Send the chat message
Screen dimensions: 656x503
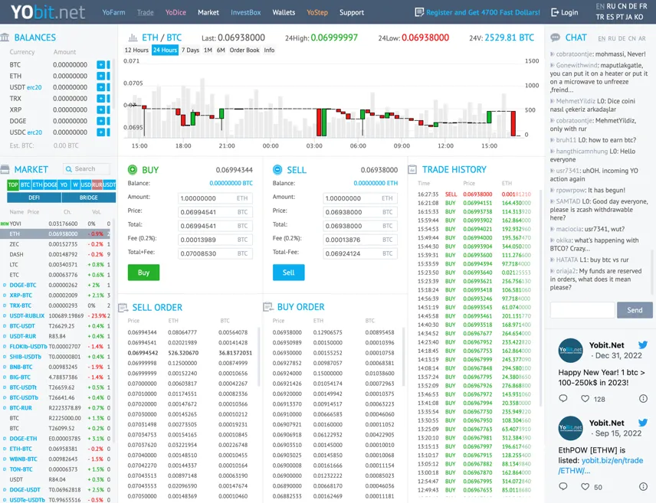click(x=635, y=310)
